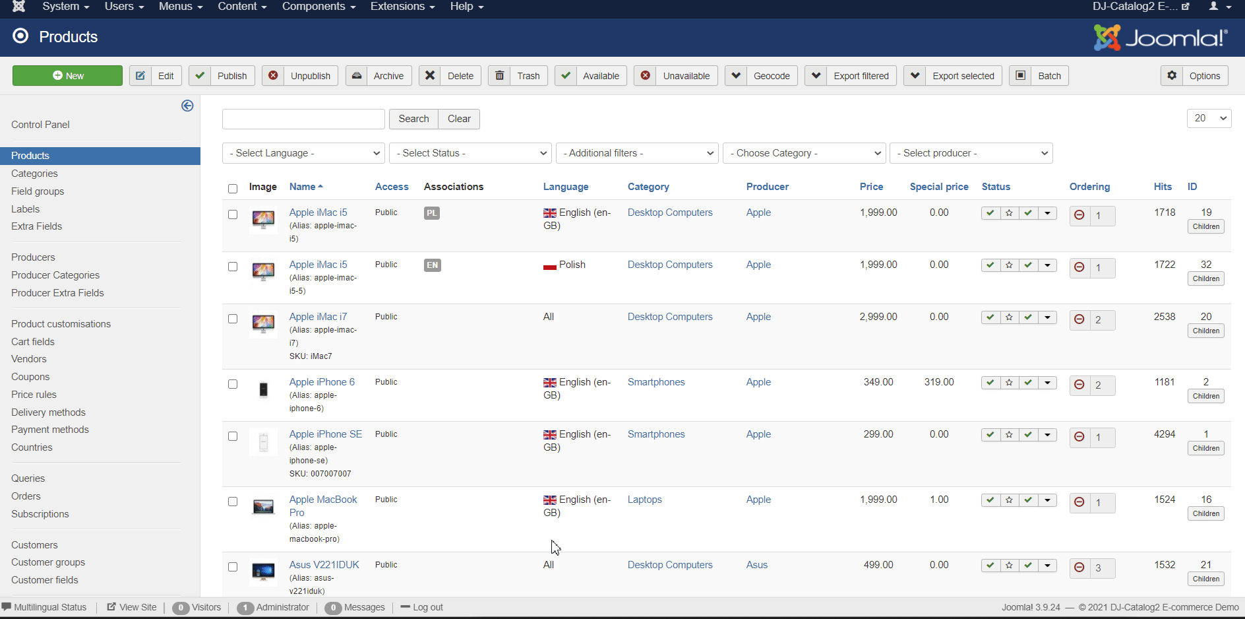Check the Asus V221IDUK row checkbox
1245x619 pixels.
233,567
